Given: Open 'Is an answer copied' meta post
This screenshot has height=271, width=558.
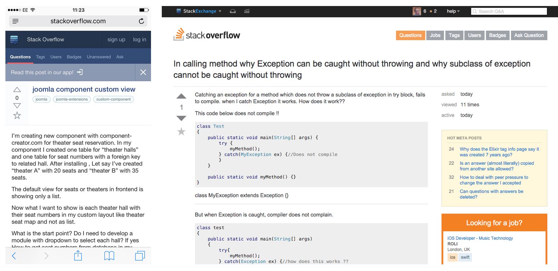Looking at the screenshot, I should click(x=497, y=166).
